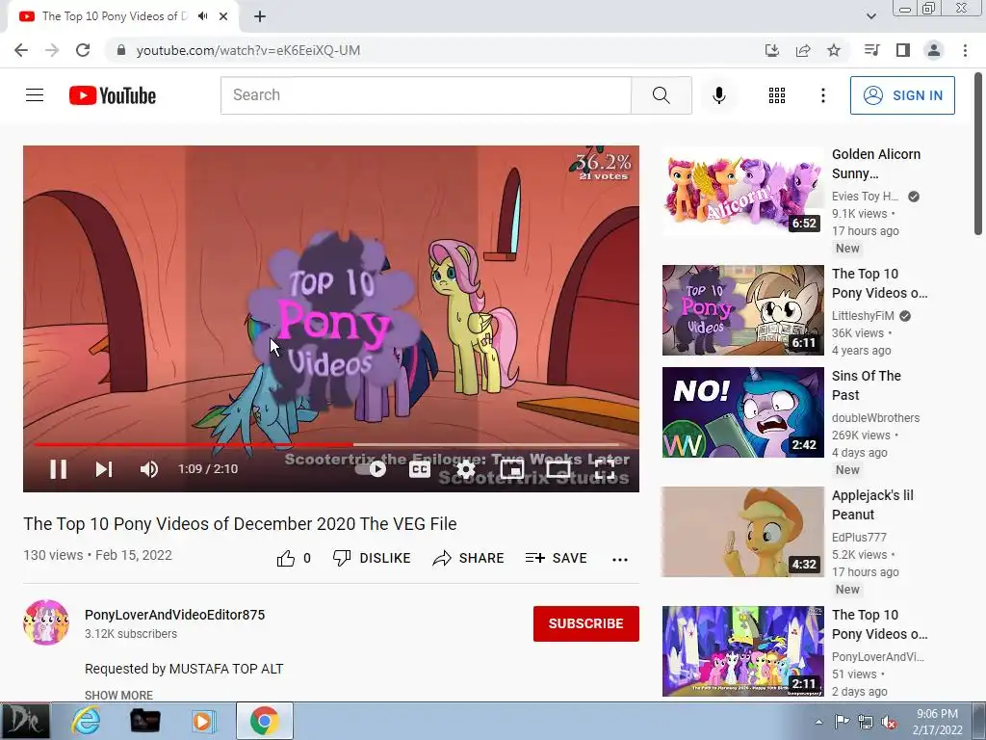Toggle autoplay switch in player
This screenshot has height=740, width=986.
371,469
